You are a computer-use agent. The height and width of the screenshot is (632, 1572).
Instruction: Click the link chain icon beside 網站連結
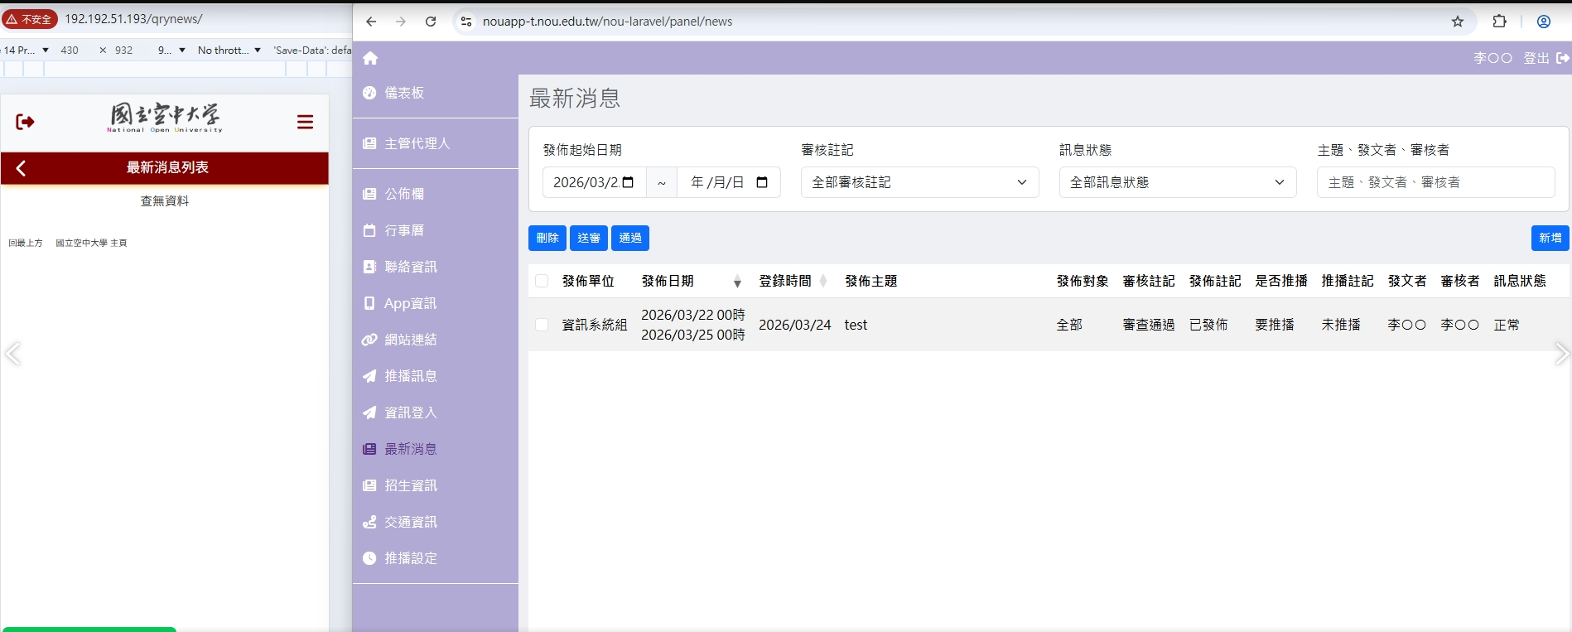coord(369,340)
